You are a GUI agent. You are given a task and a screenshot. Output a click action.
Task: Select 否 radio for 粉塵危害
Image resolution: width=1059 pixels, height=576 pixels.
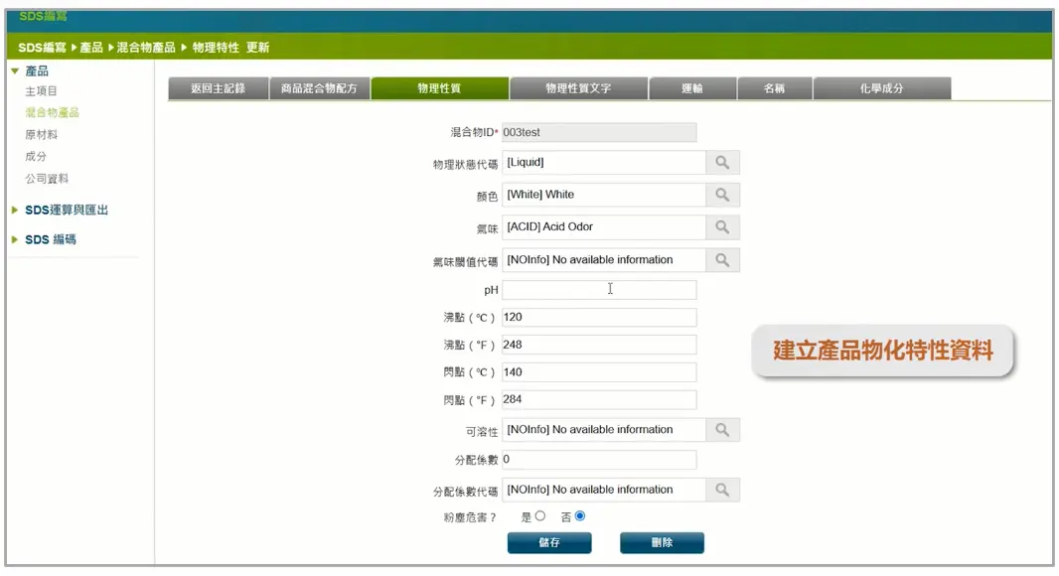pos(580,516)
